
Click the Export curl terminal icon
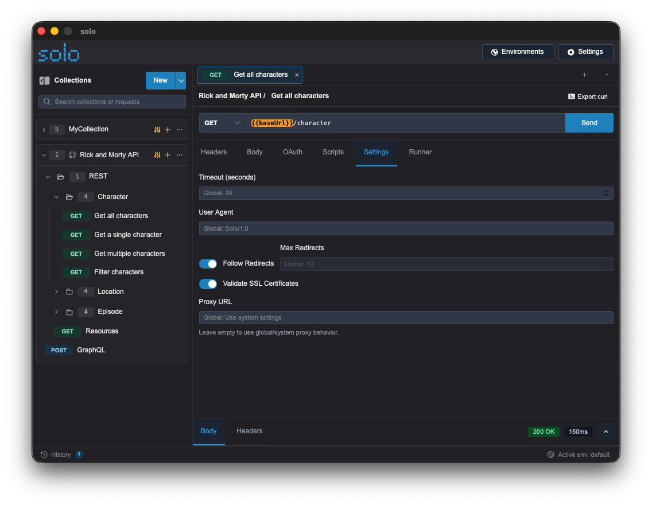571,96
